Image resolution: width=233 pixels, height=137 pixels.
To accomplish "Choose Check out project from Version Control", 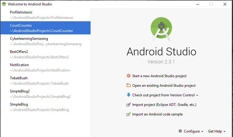I will [163, 95].
